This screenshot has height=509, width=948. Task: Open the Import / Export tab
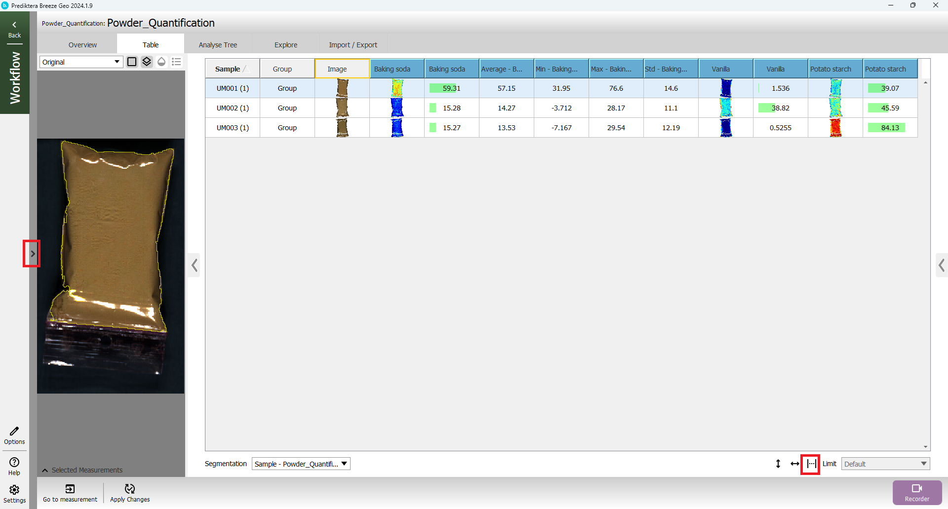click(x=353, y=44)
